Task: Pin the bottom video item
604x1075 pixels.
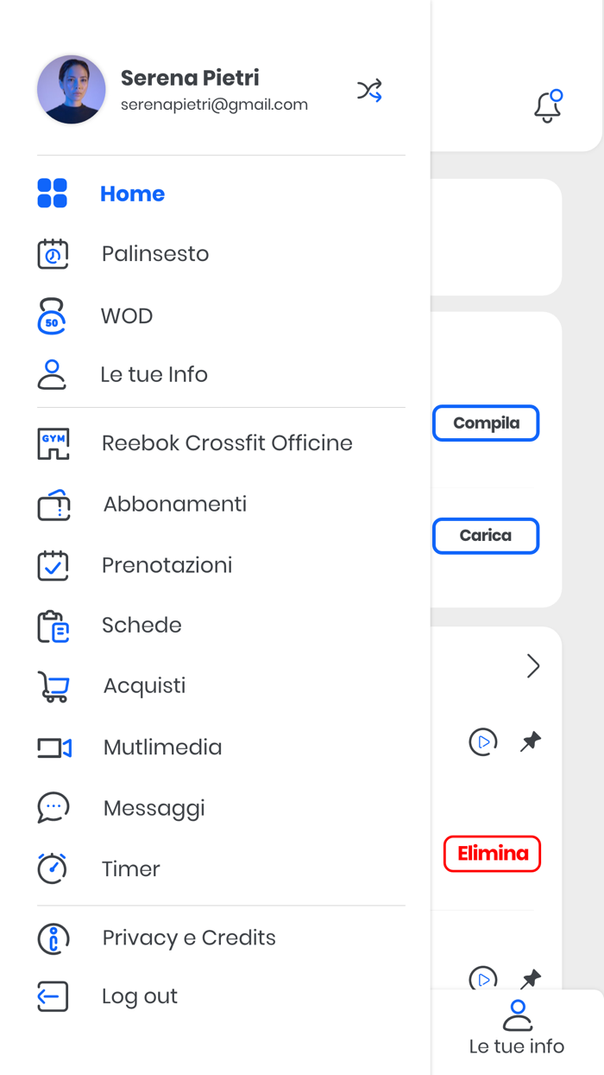Action: tap(532, 977)
